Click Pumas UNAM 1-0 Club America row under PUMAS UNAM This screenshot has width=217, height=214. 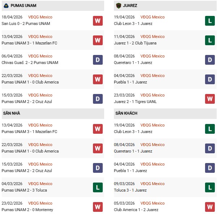[30, 82]
